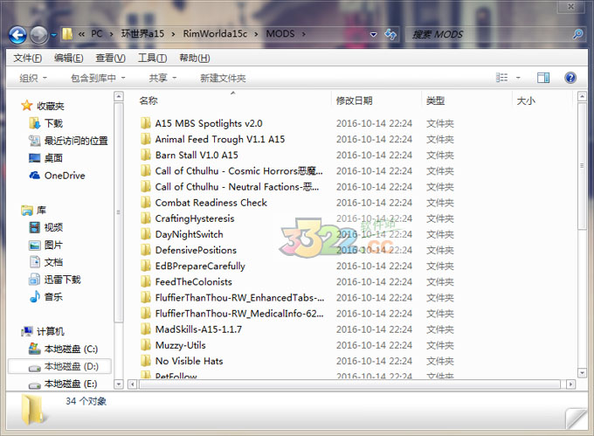This screenshot has height=436, width=594.
Task: Click PC in the address breadcrumb
Action: point(97,34)
